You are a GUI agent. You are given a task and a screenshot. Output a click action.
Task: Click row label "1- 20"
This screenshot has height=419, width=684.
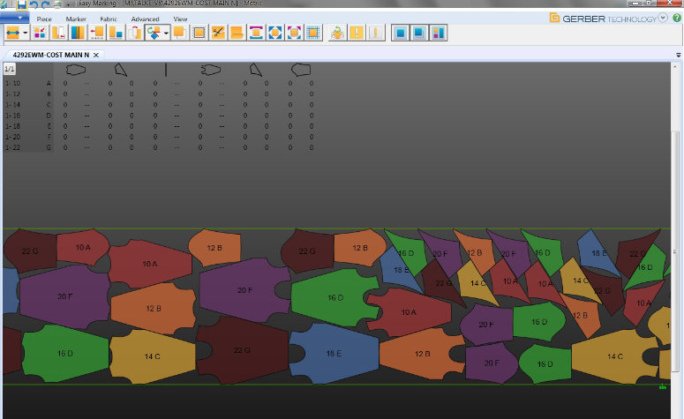click(12, 137)
